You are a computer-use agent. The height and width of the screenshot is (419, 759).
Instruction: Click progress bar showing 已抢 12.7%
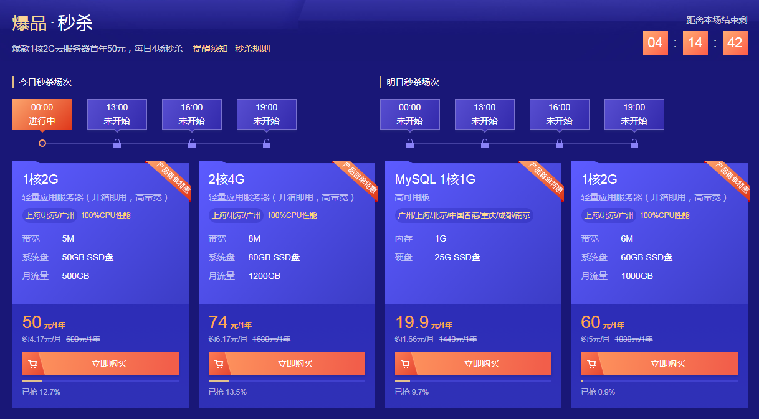click(x=100, y=380)
